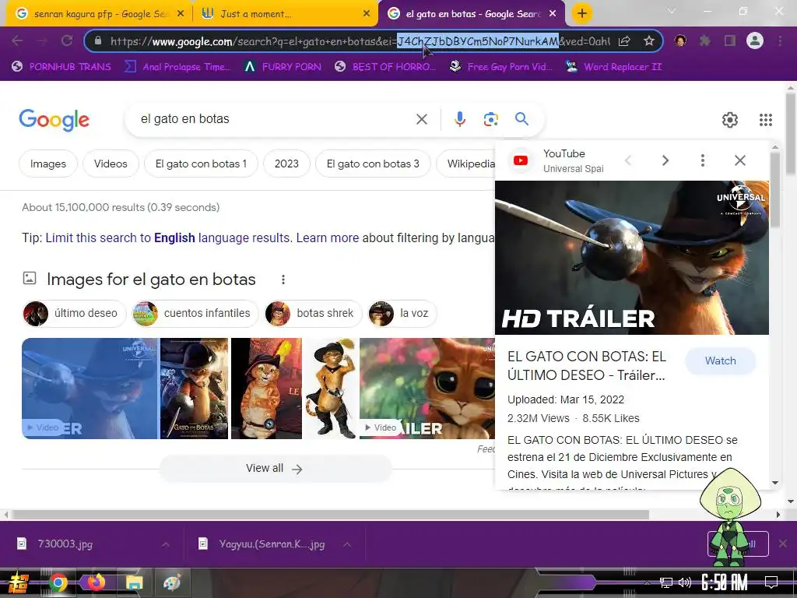Open the big-eyed cat video thumbnail

[x=427, y=389]
